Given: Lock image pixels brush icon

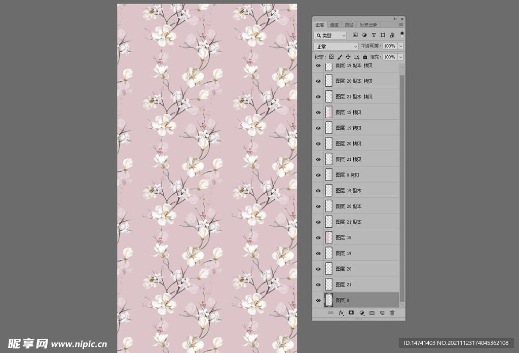Looking at the screenshot, I should point(340,57).
